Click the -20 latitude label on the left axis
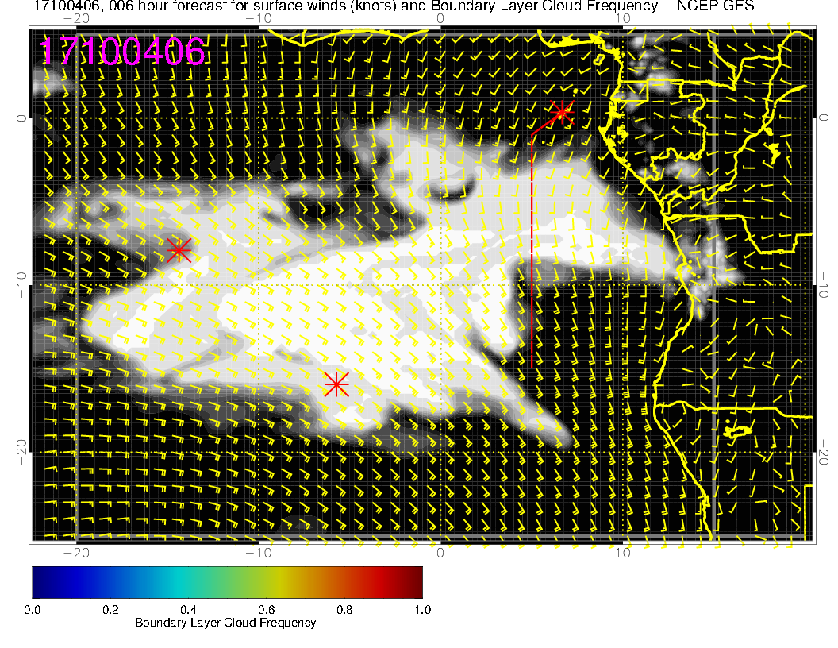Screen dimensions: 838x648 (x=21, y=453)
